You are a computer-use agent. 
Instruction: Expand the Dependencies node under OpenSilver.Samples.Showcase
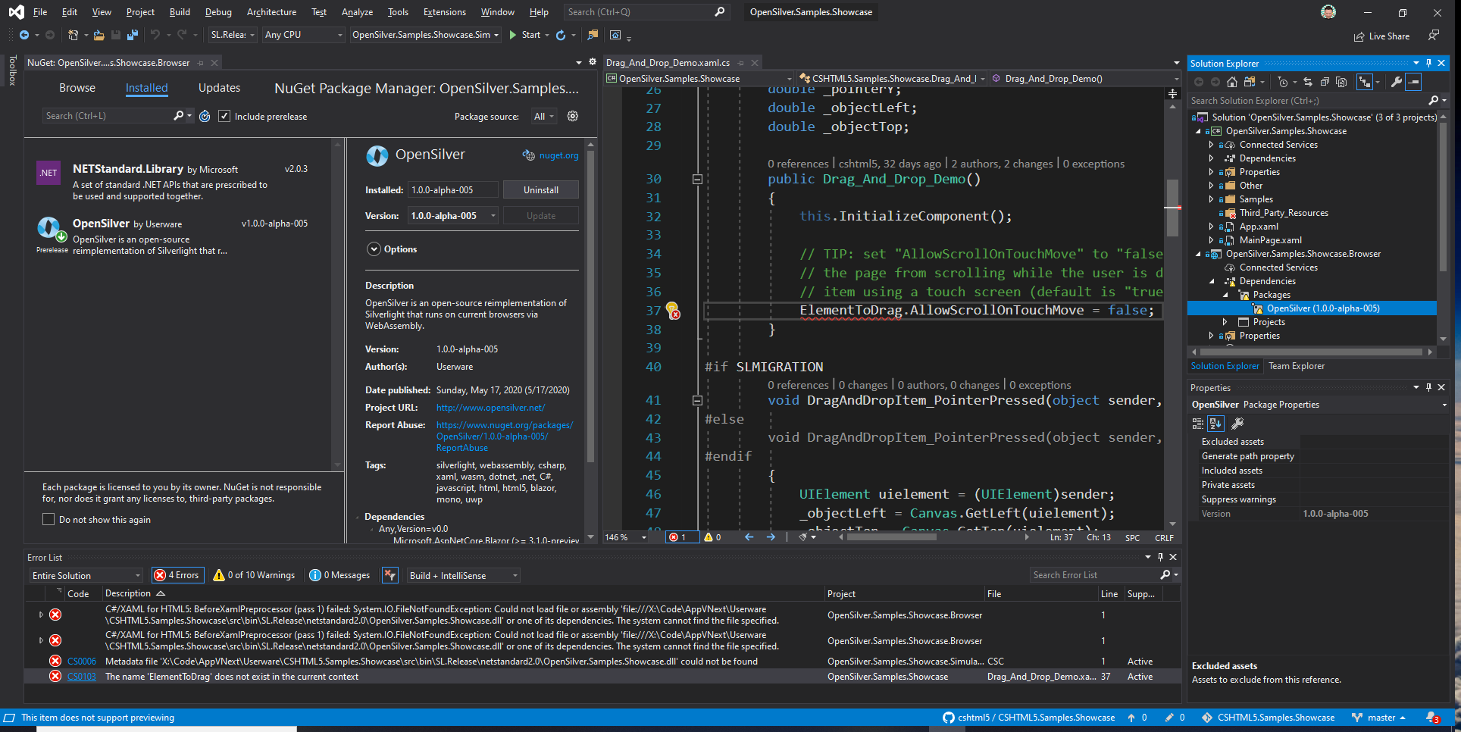pyautogui.click(x=1212, y=158)
